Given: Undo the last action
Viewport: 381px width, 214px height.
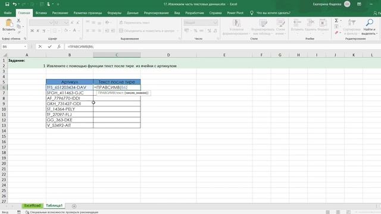Looking at the screenshot, I should [x=14, y=4].
